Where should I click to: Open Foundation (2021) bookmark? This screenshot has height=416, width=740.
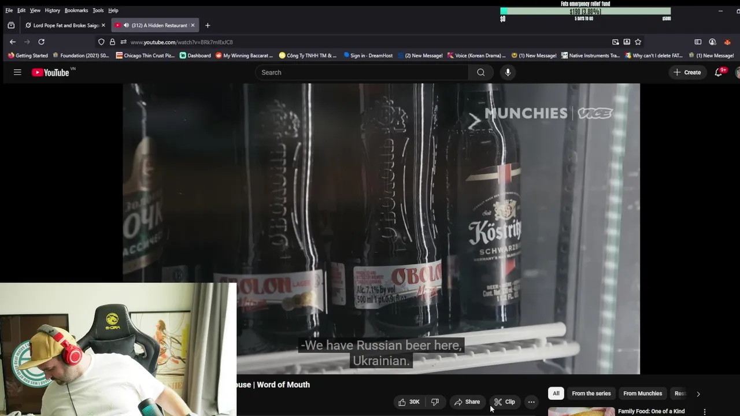pos(80,55)
